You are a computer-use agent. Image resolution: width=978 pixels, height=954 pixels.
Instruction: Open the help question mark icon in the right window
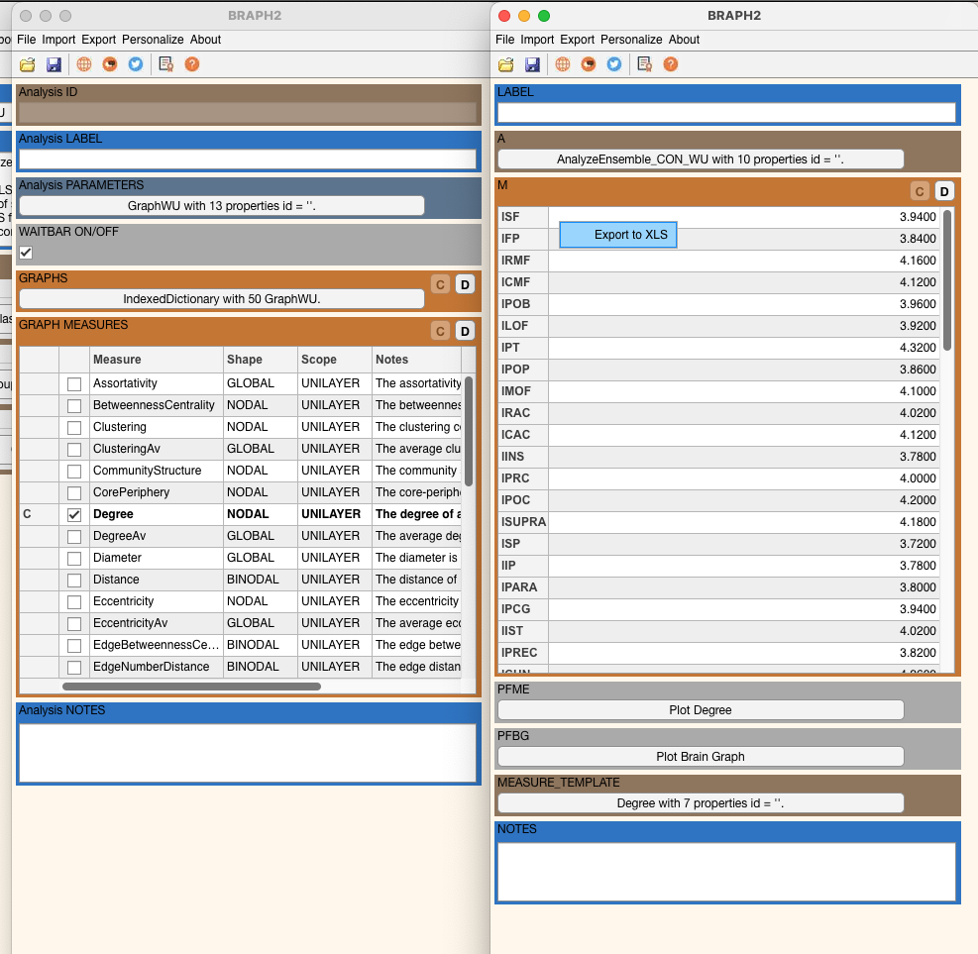[671, 64]
